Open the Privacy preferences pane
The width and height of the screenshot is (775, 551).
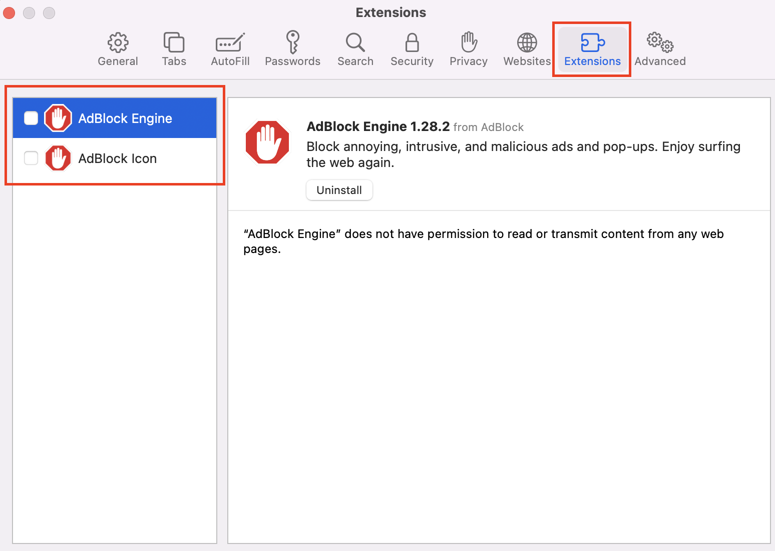pyautogui.click(x=469, y=49)
